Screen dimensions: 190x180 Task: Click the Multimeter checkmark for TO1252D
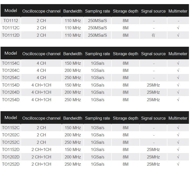178,164
